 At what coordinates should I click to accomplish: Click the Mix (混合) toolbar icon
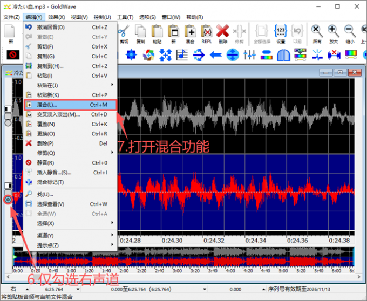coord(190,31)
